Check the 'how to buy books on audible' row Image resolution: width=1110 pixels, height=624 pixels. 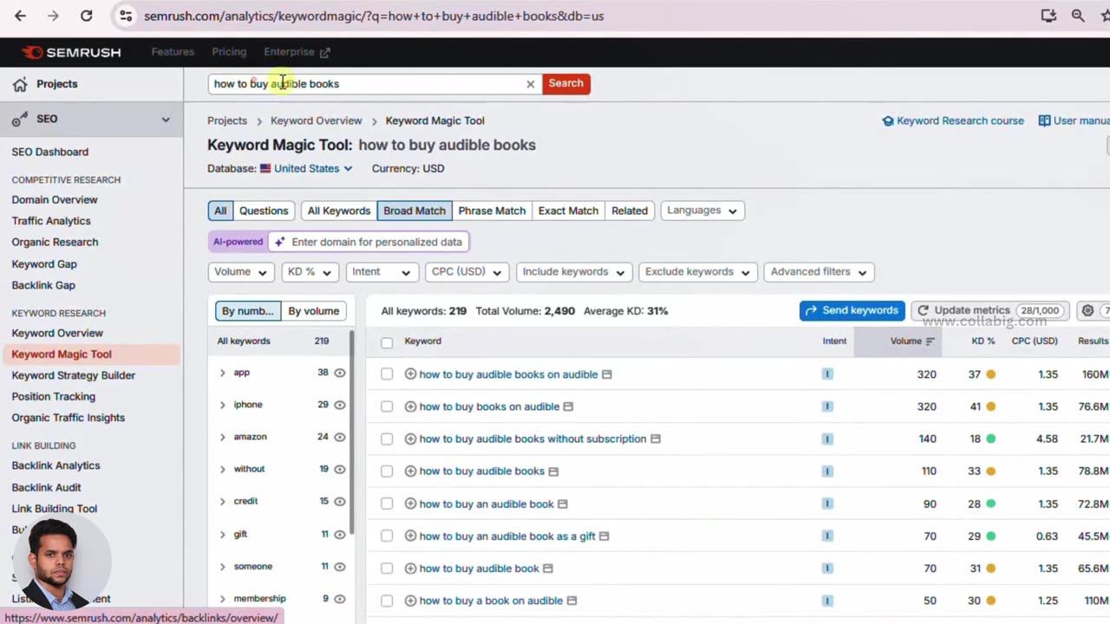pyautogui.click(x=387, y=406)
